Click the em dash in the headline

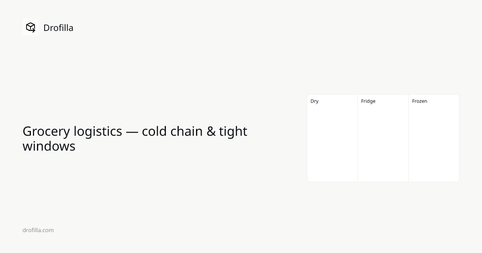[132, 132]
